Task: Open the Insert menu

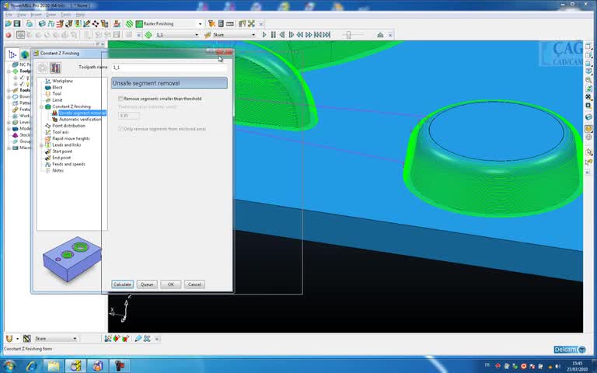Action: point(36,15)
